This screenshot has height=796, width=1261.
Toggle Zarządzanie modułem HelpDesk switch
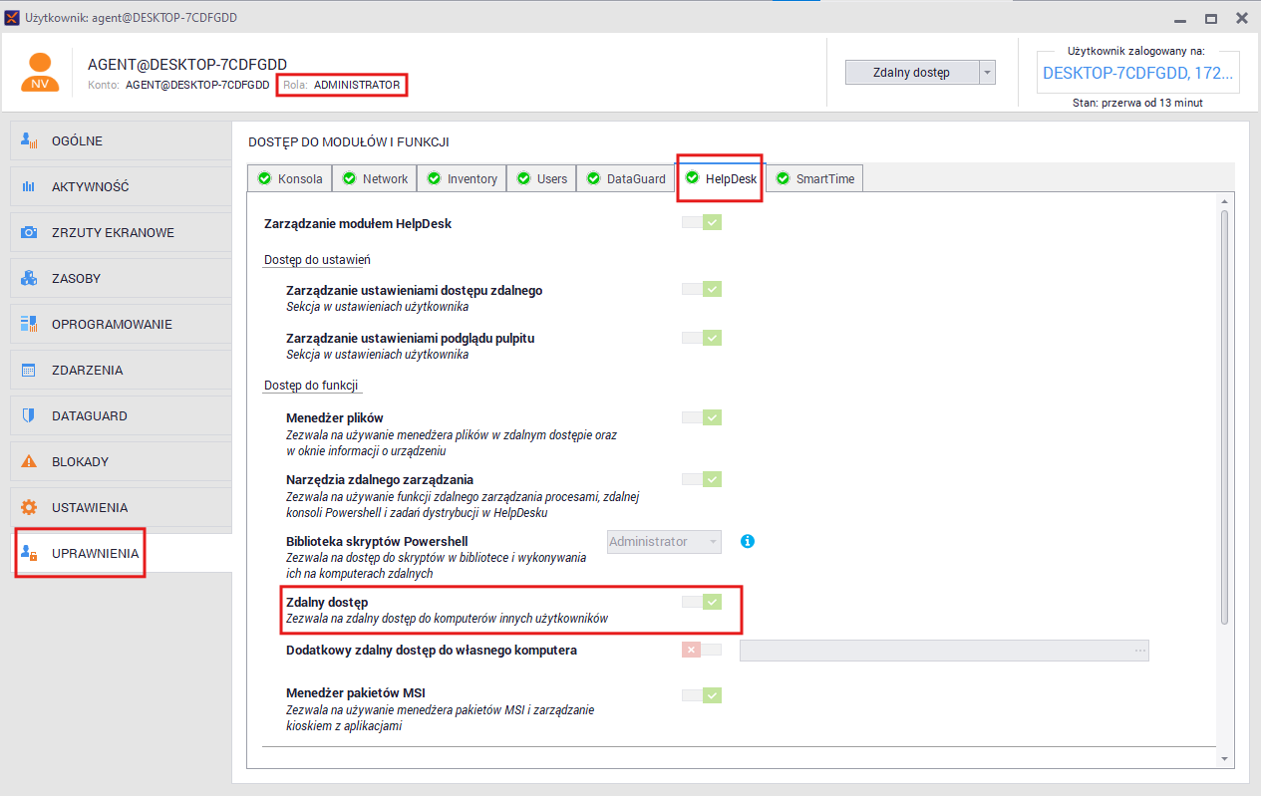click(702, 222)
